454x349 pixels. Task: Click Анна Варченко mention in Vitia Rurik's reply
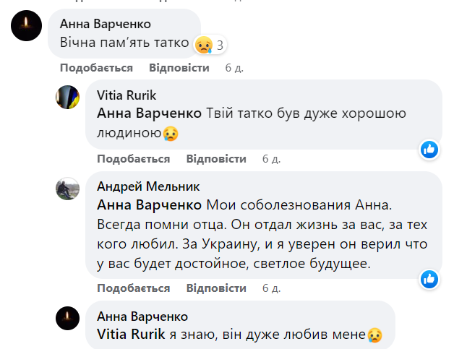click(150, 113)
